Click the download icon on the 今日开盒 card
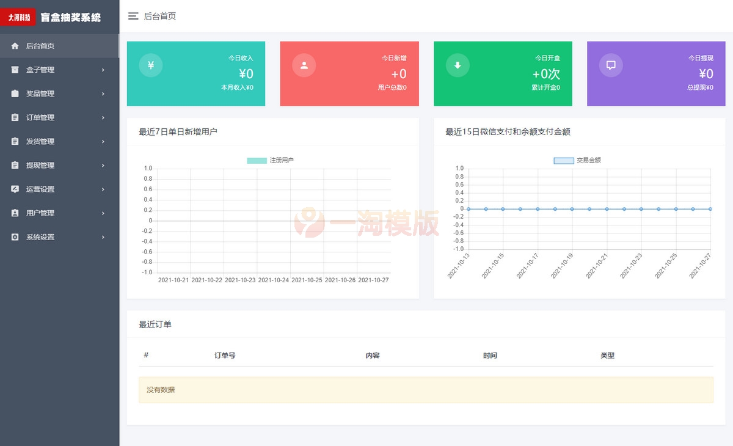This screenshot has width=733, height=446. pyautogui.click(x=457, y=65)
